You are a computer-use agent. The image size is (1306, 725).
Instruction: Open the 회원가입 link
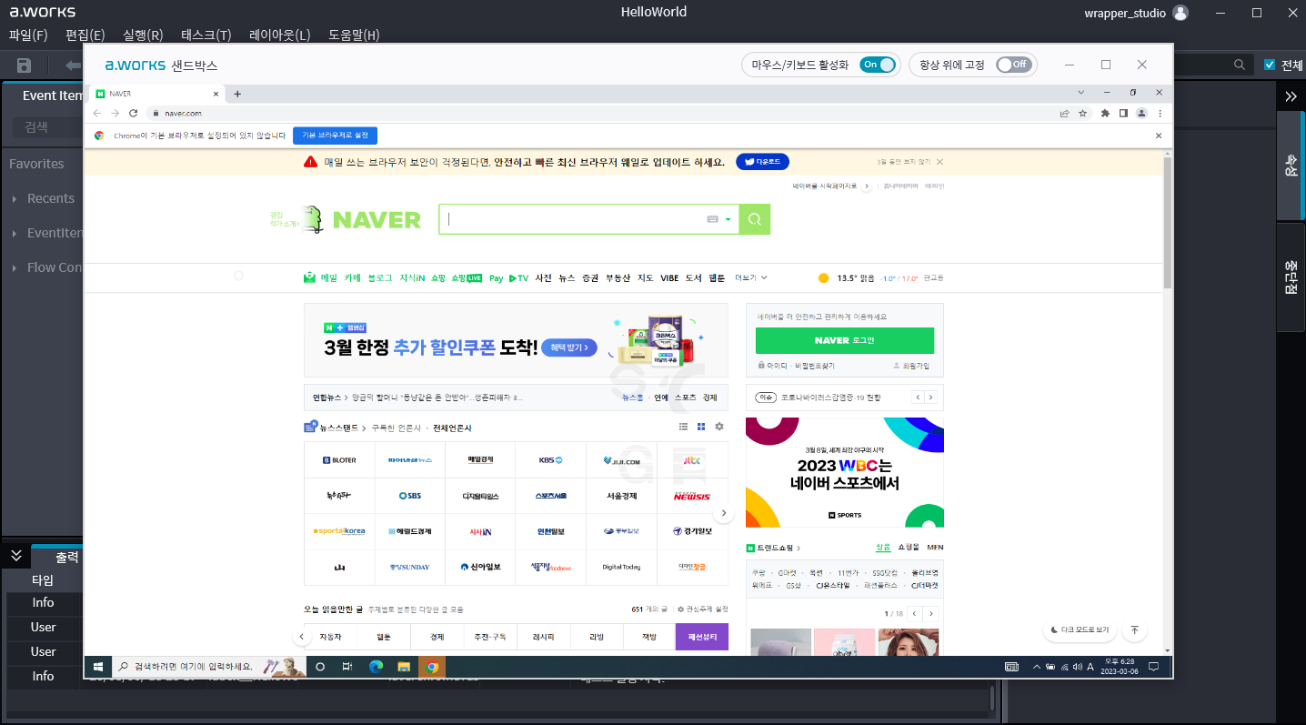(x=910, y=366)
